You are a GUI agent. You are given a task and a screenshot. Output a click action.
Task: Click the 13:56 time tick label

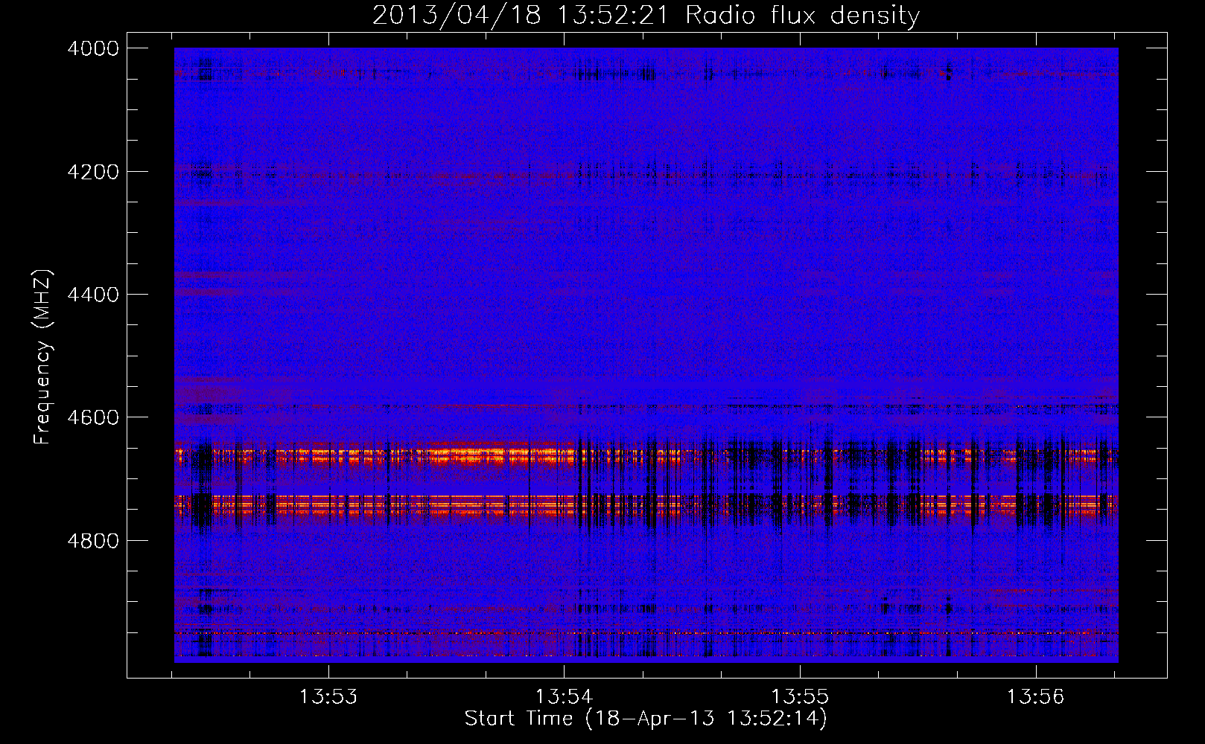click(1036, 697)
